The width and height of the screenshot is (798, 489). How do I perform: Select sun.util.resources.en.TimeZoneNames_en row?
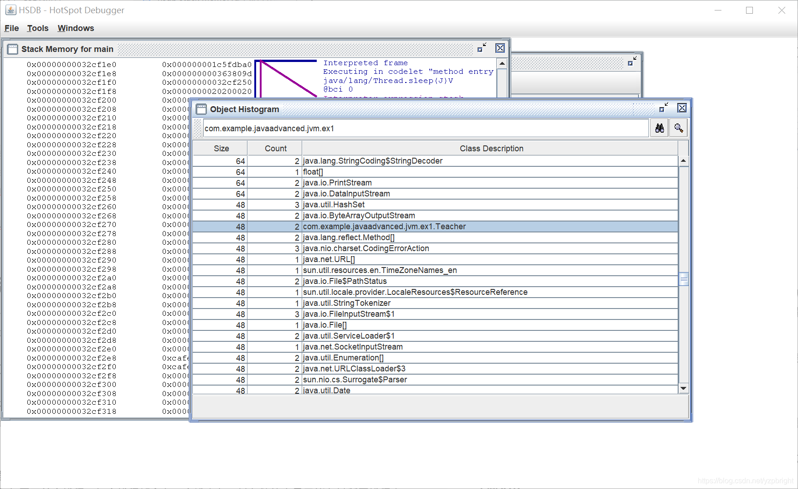[435, 270]
